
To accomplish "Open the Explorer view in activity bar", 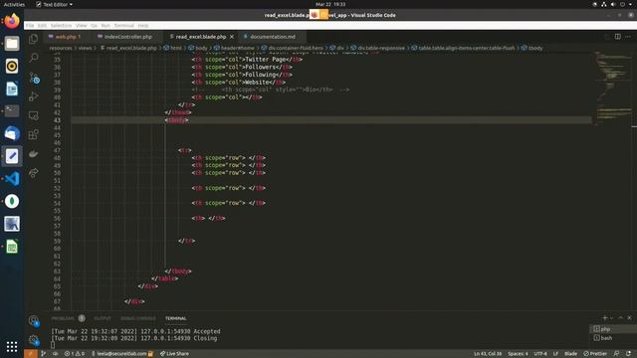I will click(33, 39).
